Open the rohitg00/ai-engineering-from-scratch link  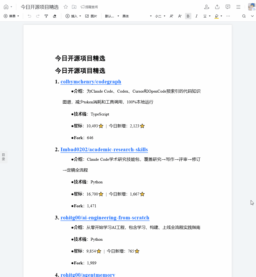tap(105, 218)
